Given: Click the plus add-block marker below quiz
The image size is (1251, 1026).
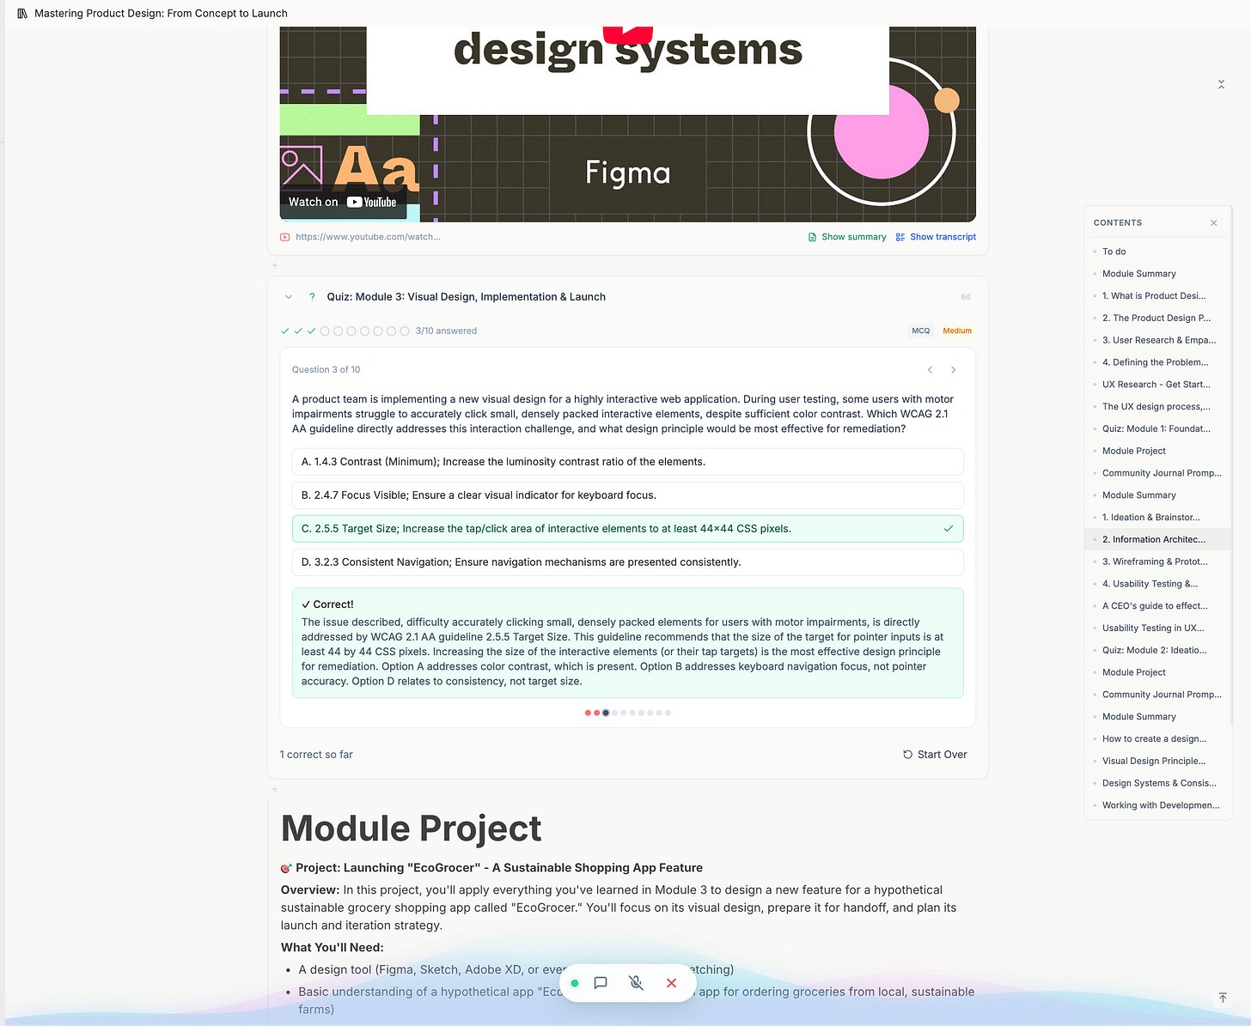Looking at the screenshot, I should click(275, 789).
